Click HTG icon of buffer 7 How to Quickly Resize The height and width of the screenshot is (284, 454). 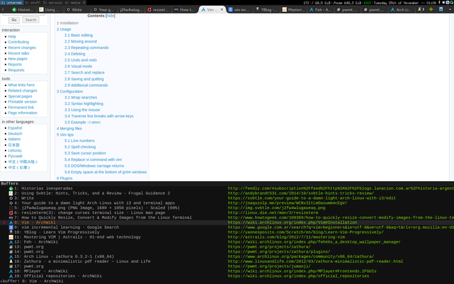tap(11, 218)
